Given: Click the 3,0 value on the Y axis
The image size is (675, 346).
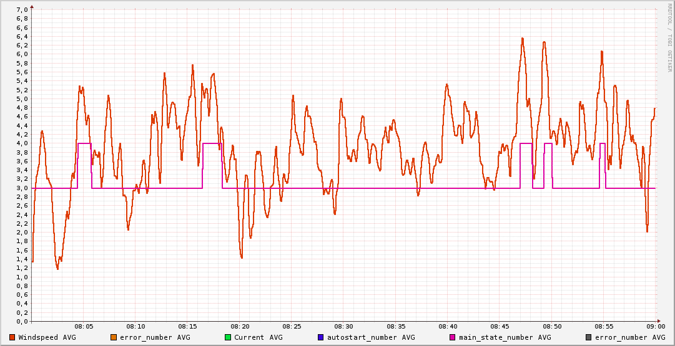Looking at the screenshot, I should coord(22,188).
